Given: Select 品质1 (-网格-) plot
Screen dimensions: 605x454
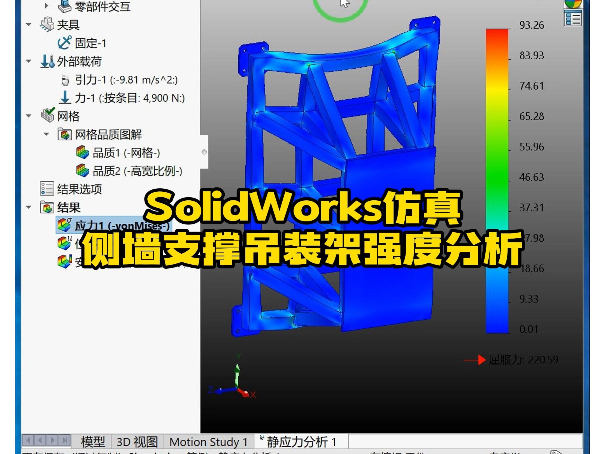Looking at the screenshot, I should (126, 153).
